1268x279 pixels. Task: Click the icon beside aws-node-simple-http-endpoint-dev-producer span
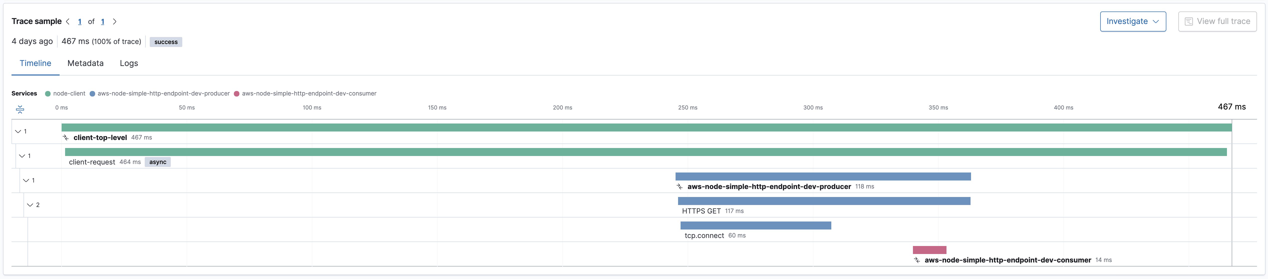tap(680, 186)
